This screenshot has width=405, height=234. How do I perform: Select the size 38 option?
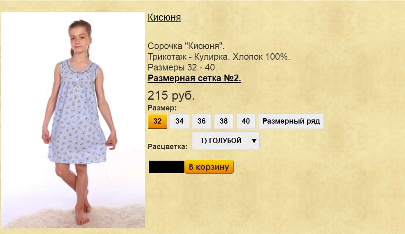tap(223, 121)
